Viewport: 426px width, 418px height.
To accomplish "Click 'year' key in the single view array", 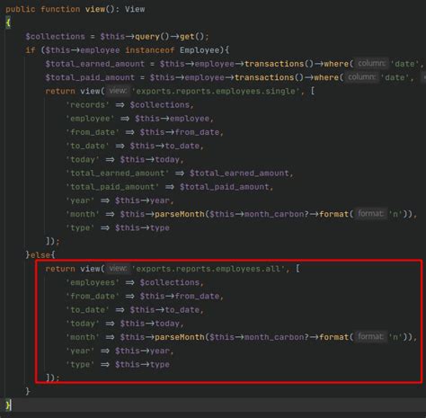I will click(80, 200).
